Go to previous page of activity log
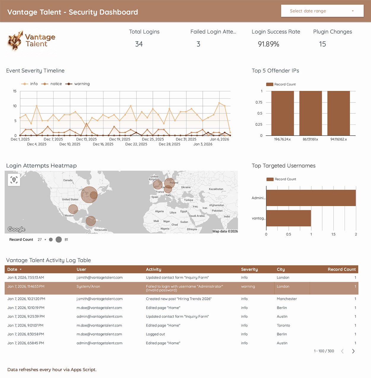 coord(343,351)
